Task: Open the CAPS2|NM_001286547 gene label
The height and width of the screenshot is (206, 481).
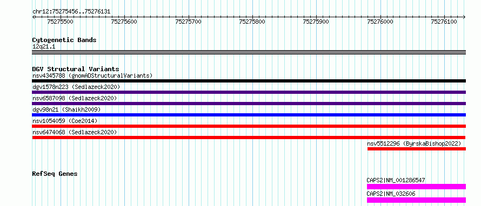Action: pyautogui.click(x=396, y=180)
